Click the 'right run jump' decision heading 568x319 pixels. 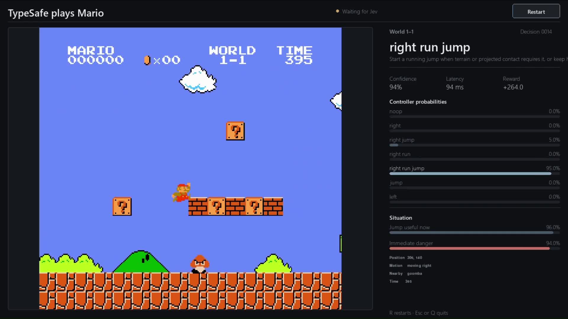(430, 47)
